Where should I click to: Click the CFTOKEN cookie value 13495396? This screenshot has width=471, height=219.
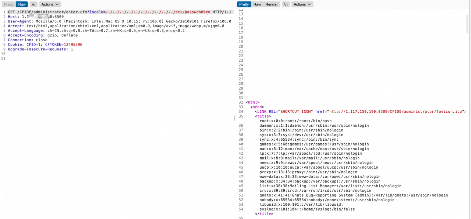coord(73,44)
